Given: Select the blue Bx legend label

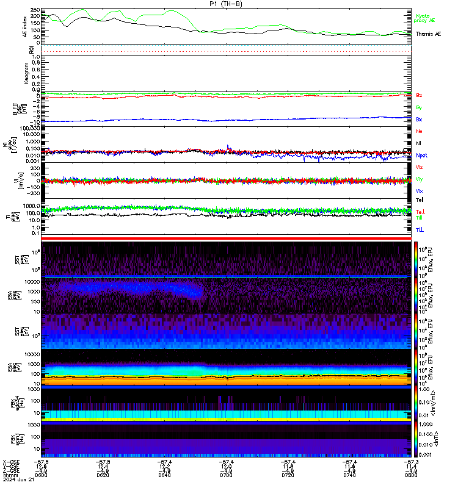Looking at the screenshot, I should click(419, 119).
